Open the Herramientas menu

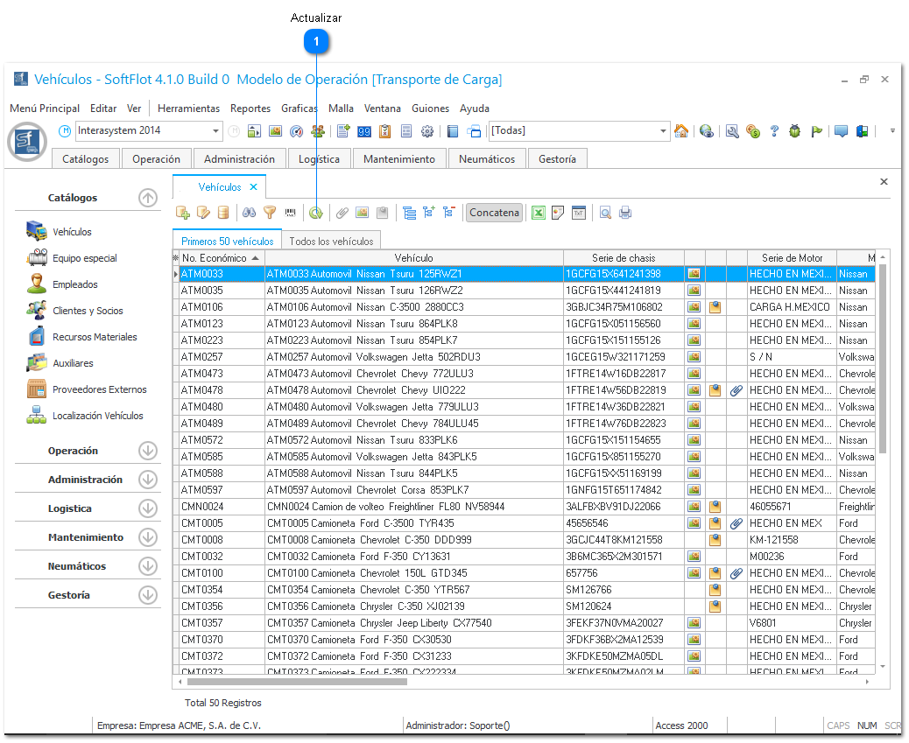click(188, 109)
